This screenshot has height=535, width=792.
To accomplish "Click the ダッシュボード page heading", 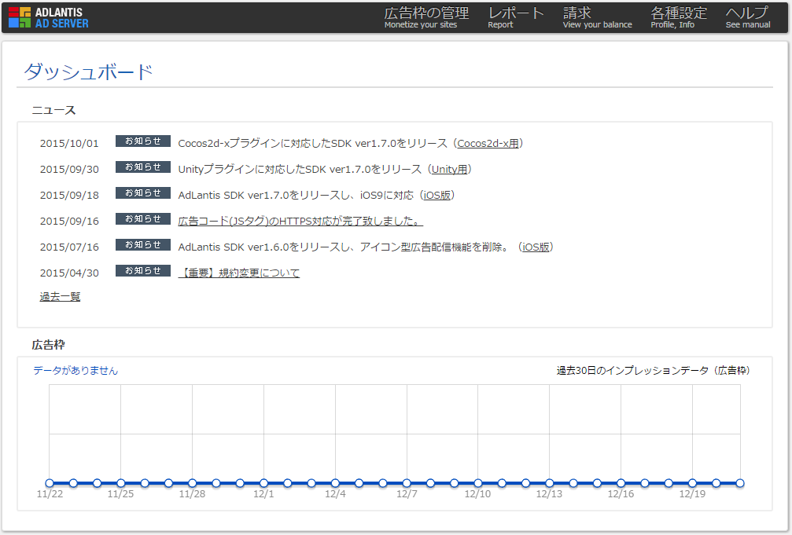I will coord(88,71).
